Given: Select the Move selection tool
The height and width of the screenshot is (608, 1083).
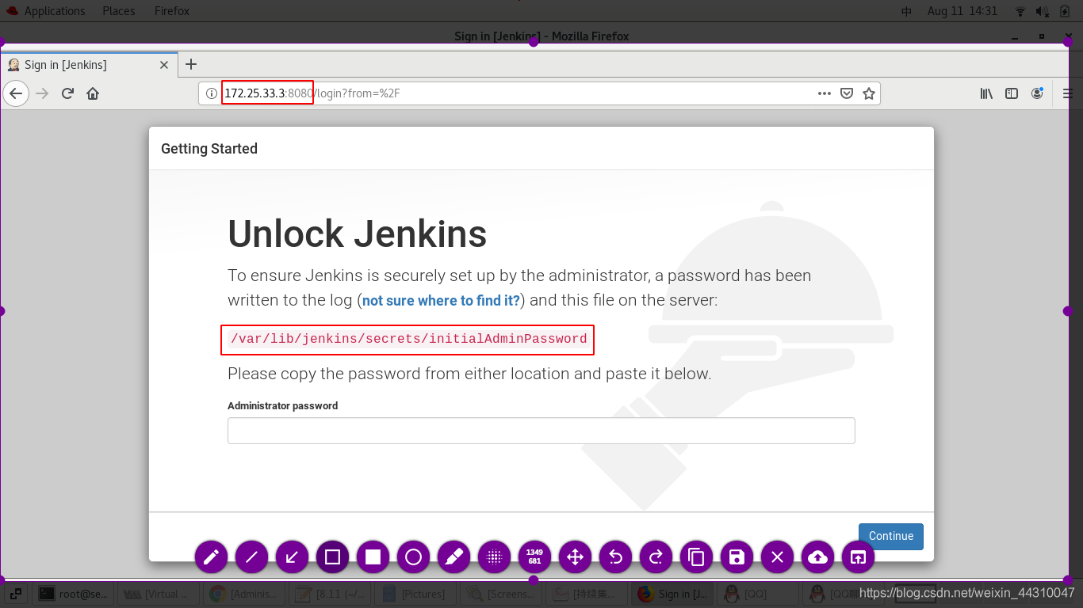Looking at the screenshot, I should (575, 557).
